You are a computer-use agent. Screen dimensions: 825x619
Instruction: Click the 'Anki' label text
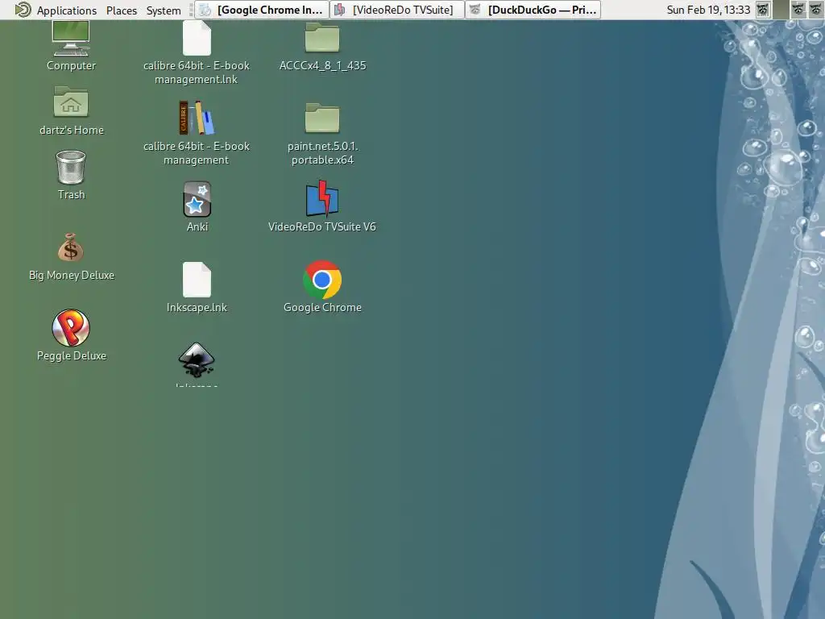point(197,226)
